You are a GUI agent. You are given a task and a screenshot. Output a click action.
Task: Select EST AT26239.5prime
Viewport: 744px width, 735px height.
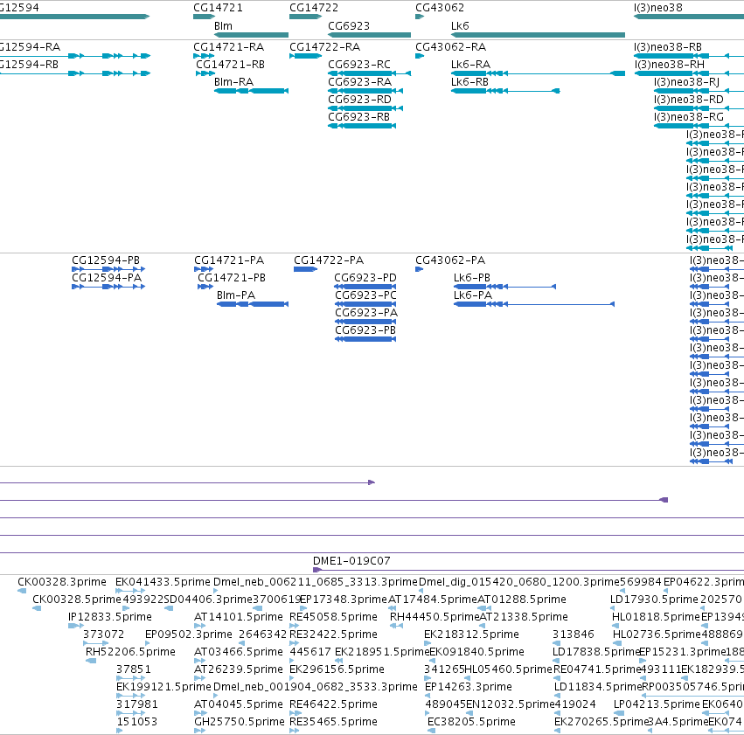(239, 669)
